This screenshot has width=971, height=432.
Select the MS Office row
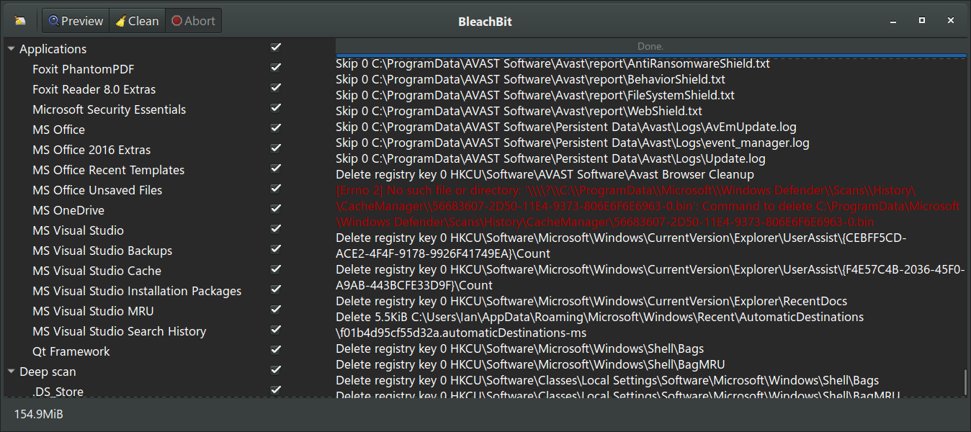point(58,130)
